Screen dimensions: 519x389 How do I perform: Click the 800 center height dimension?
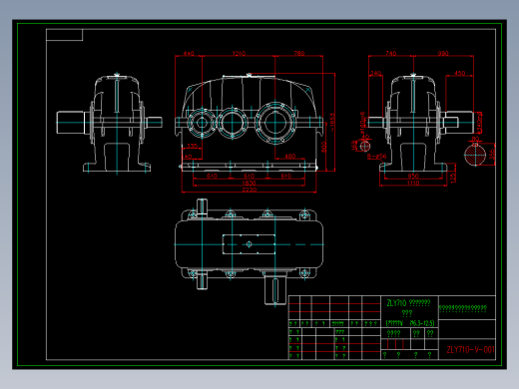coord(323,147)
